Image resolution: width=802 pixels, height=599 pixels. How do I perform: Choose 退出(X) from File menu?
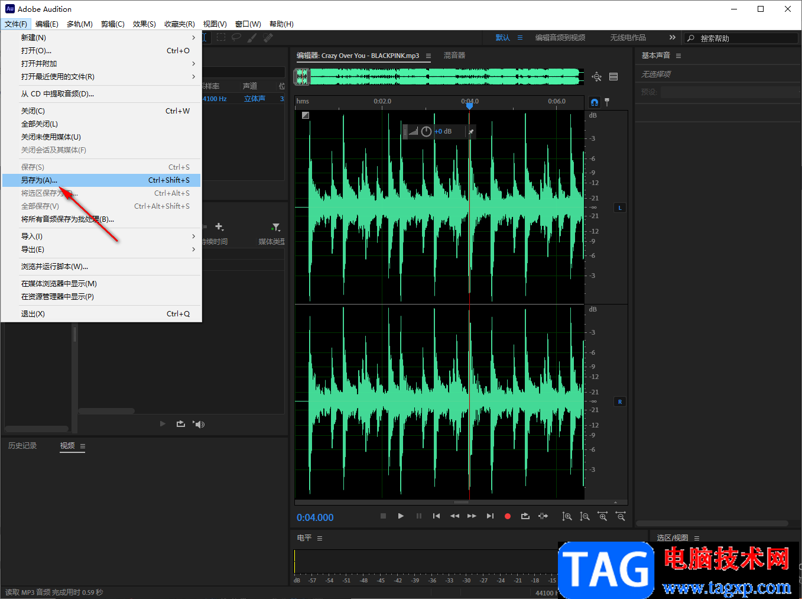click(x=102, y=314)
